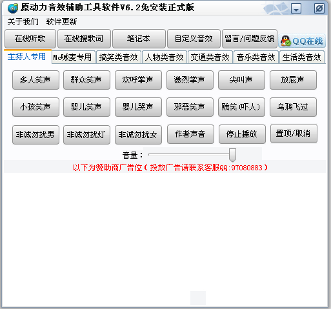Click the red sponsor ad text with QQ:97080883
Image resolution: width=331 pixels, height=309 pixels.
[170, 168]
